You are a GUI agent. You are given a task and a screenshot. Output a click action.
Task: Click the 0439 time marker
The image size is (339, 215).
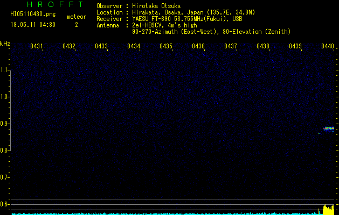(295, 46)
